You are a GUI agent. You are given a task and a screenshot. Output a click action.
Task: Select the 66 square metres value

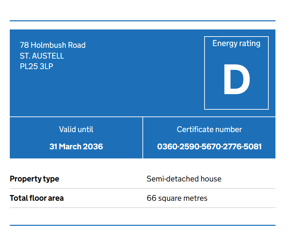(177, 198)
